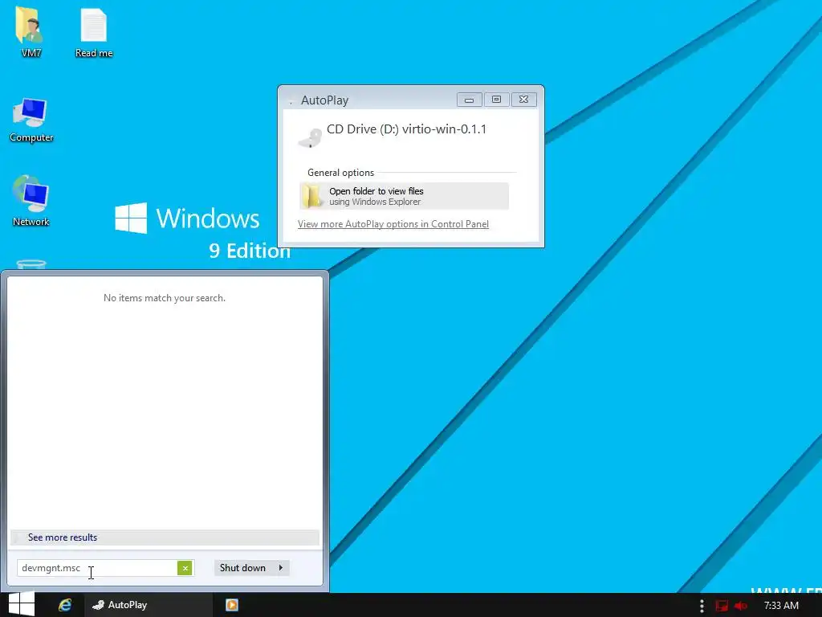Minimize the AutoPlay window
Viewport: 822px width, 617px height.
[469, 100]
